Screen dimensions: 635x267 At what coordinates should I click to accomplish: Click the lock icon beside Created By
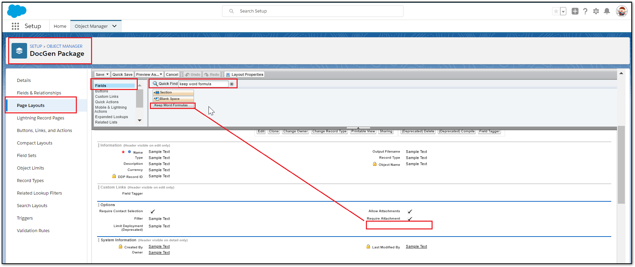coord(121,246)
